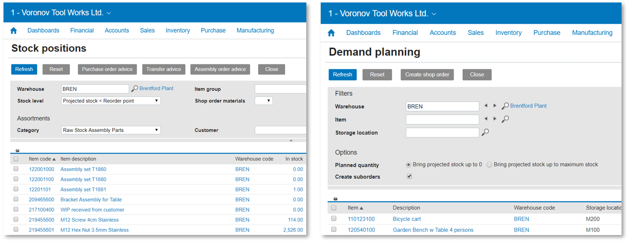Open the Storage location lookup magnifier

(486, 132)
